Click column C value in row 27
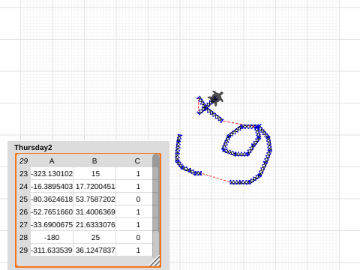Screen dimensions: 360x270 134,225
